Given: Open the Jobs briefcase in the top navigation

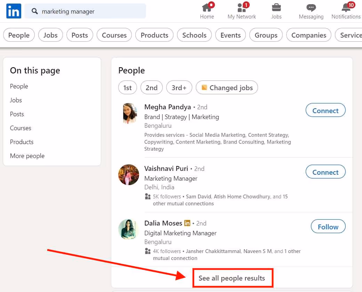Looking at the screenshot, I should (x=276, y=11).
